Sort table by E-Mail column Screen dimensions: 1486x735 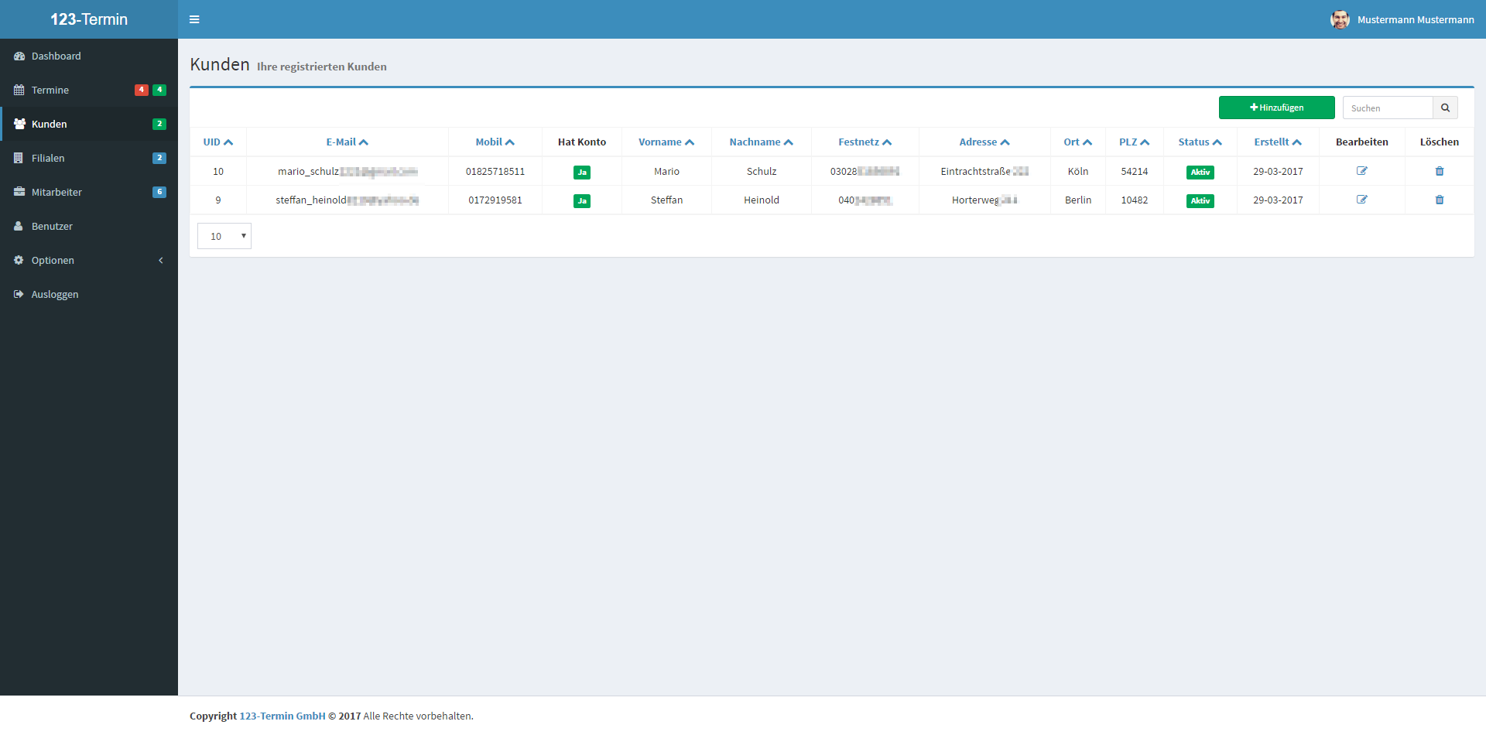(347, 142)
